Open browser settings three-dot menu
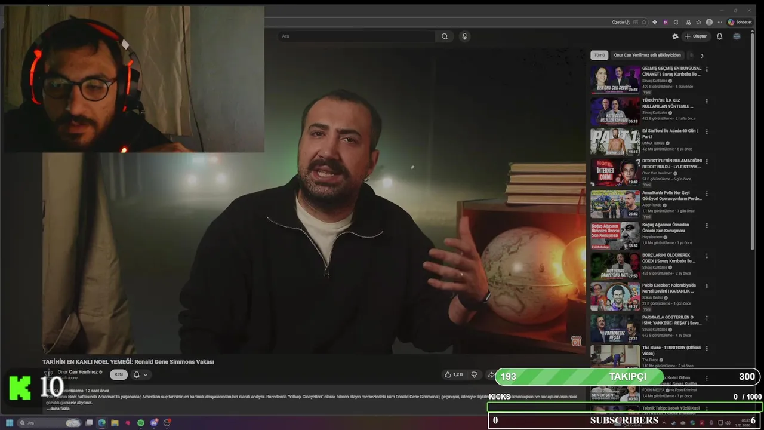Image resolution: width=764 pixels, height=430 pixels. point(720,22)
